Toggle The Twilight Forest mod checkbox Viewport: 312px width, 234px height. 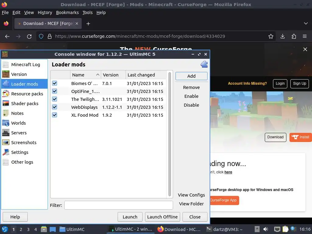tap(55, 99)
